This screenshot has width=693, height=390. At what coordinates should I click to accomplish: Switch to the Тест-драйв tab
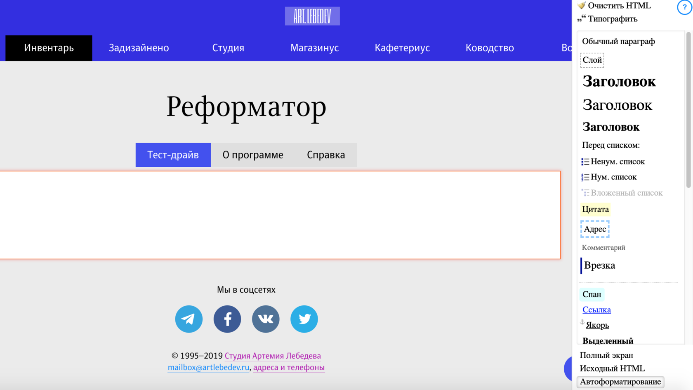coord(173,155)
